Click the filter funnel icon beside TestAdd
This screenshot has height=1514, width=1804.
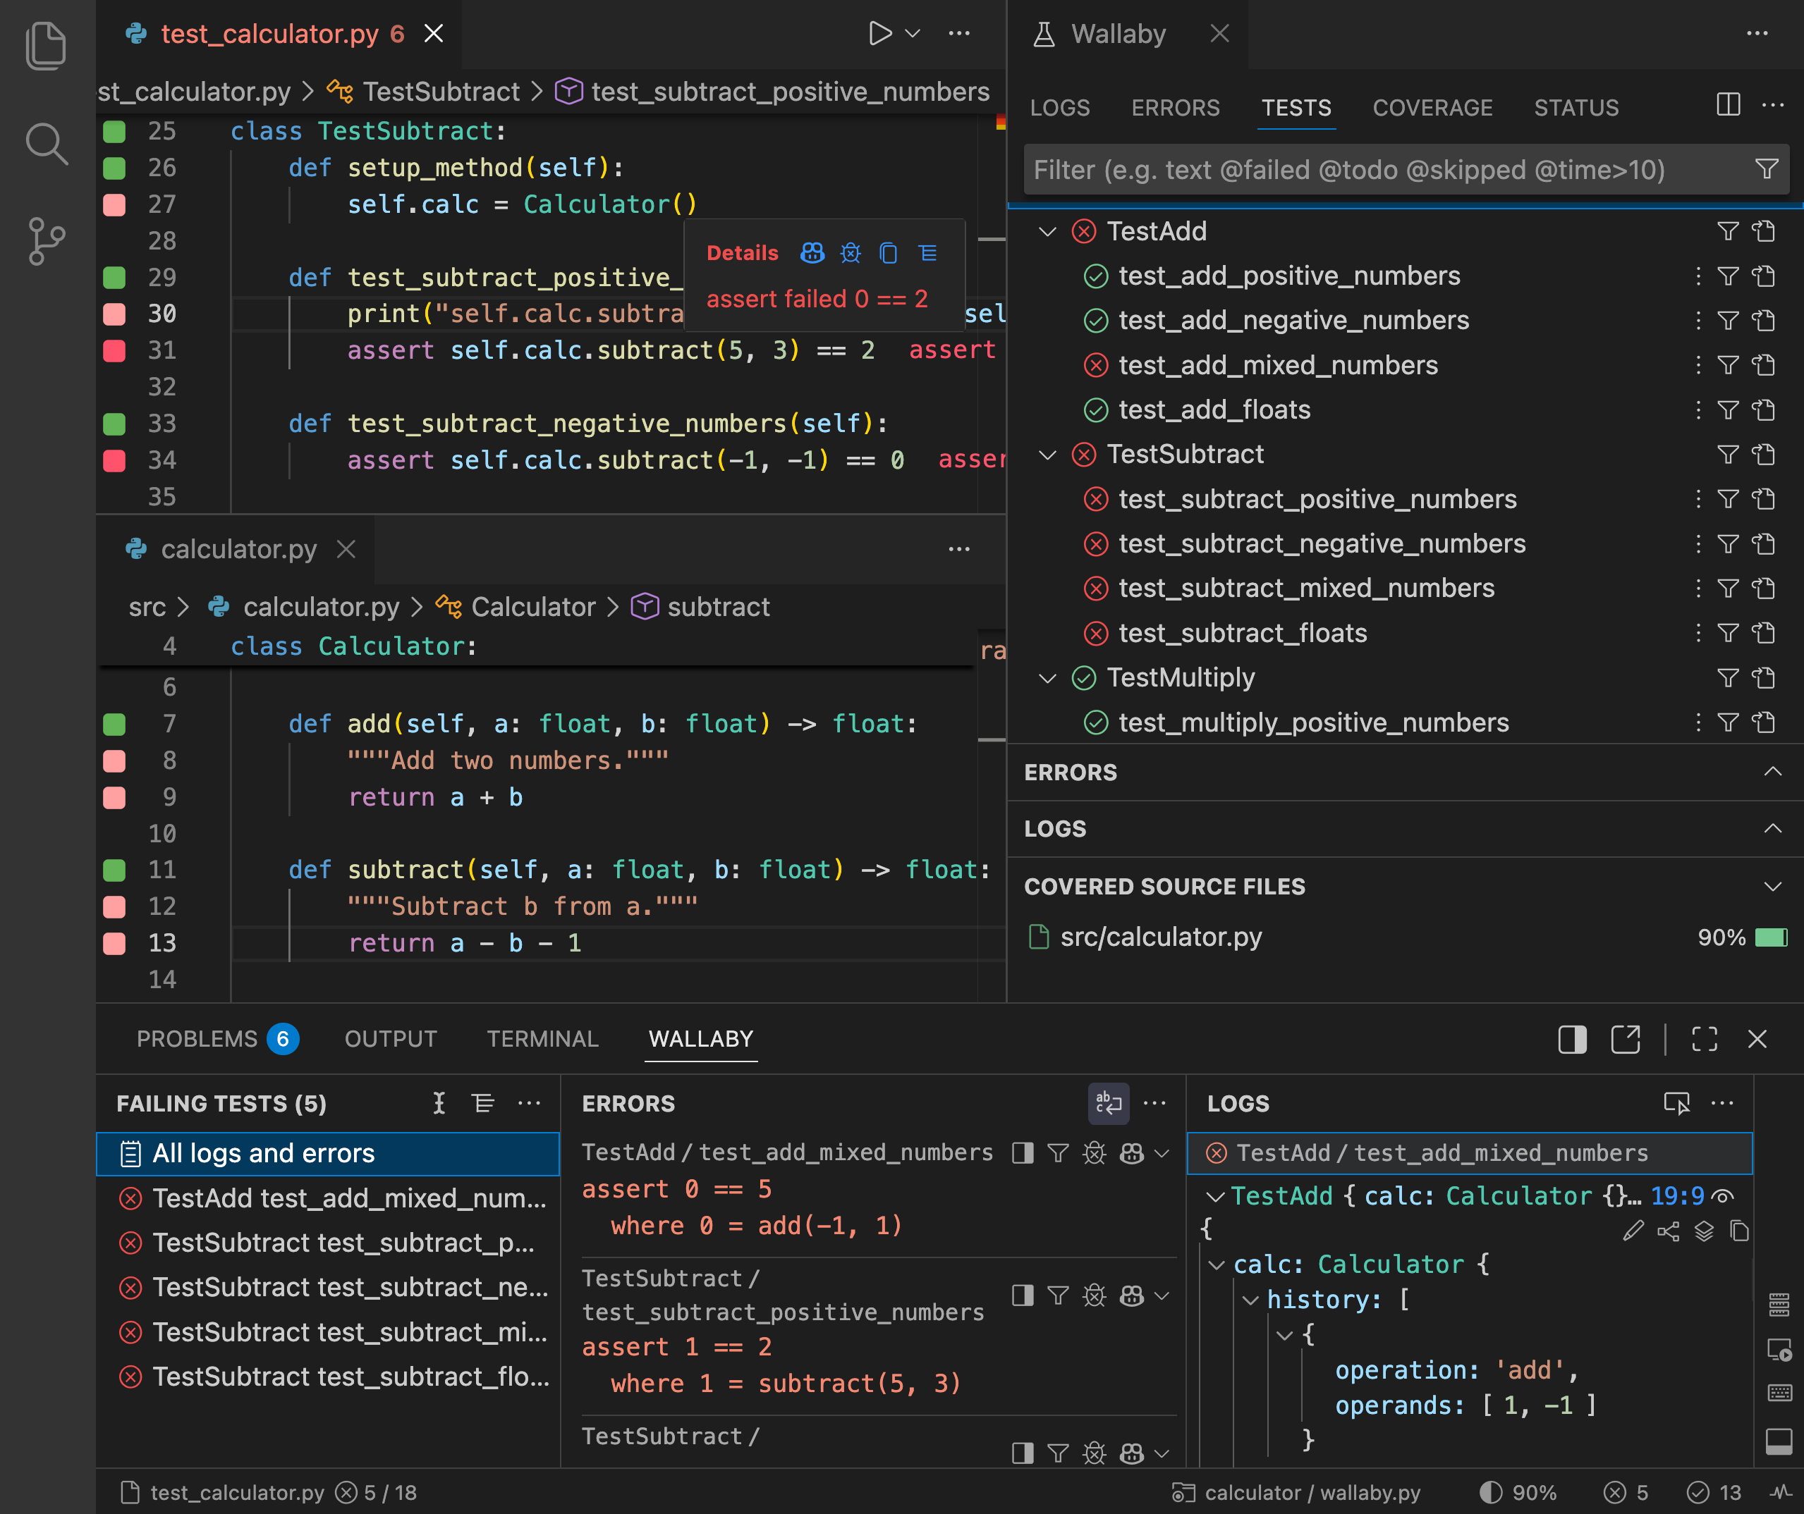tap(1728, 231)
